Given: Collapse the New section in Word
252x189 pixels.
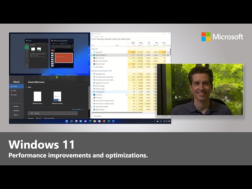Looking at the screenshot, I should tap(26, 87).
